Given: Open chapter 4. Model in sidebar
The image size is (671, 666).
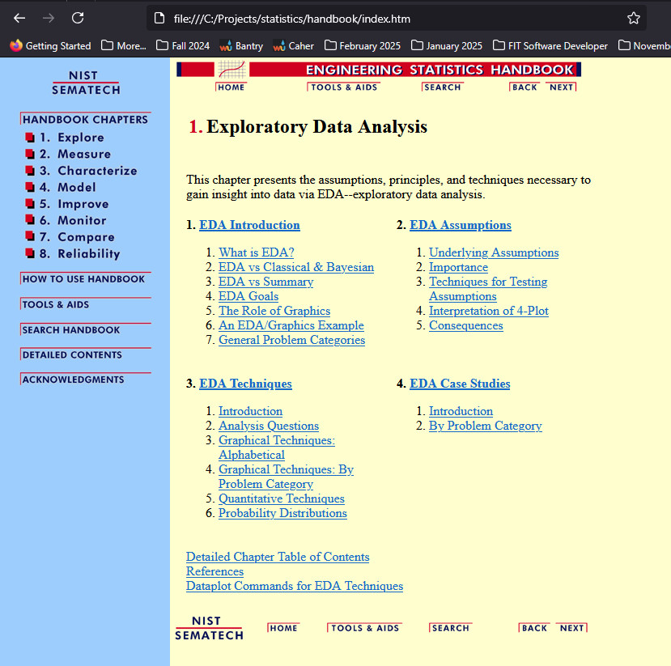Looking at the screenshot, I should pos(61,188).
